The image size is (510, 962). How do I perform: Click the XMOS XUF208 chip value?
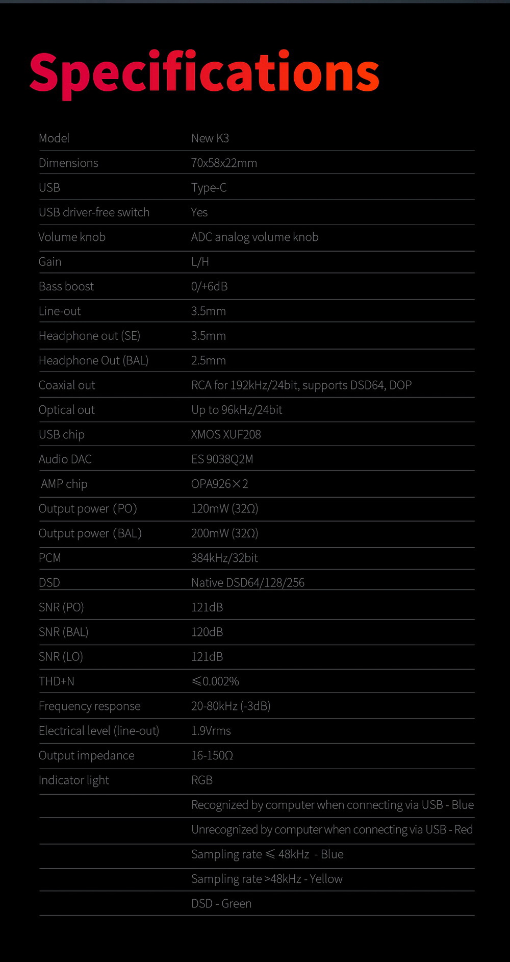226,434
